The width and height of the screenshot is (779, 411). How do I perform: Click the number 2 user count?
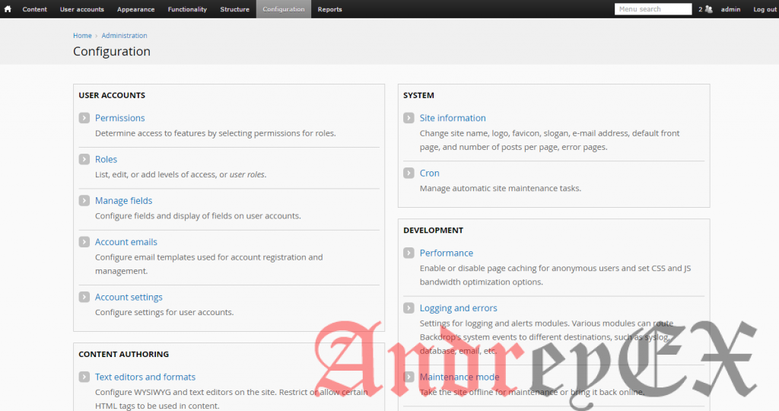[x=701, y=9]
